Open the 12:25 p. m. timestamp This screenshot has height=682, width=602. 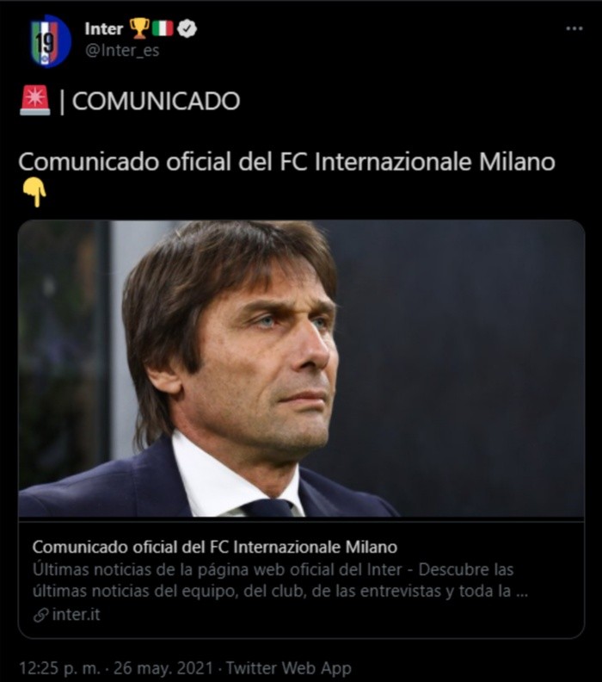[x=60, y=667]
